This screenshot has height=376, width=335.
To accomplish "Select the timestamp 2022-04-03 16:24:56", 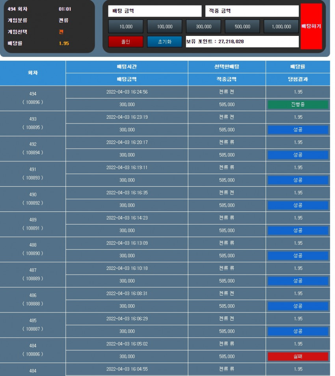I will pos(127,92).
